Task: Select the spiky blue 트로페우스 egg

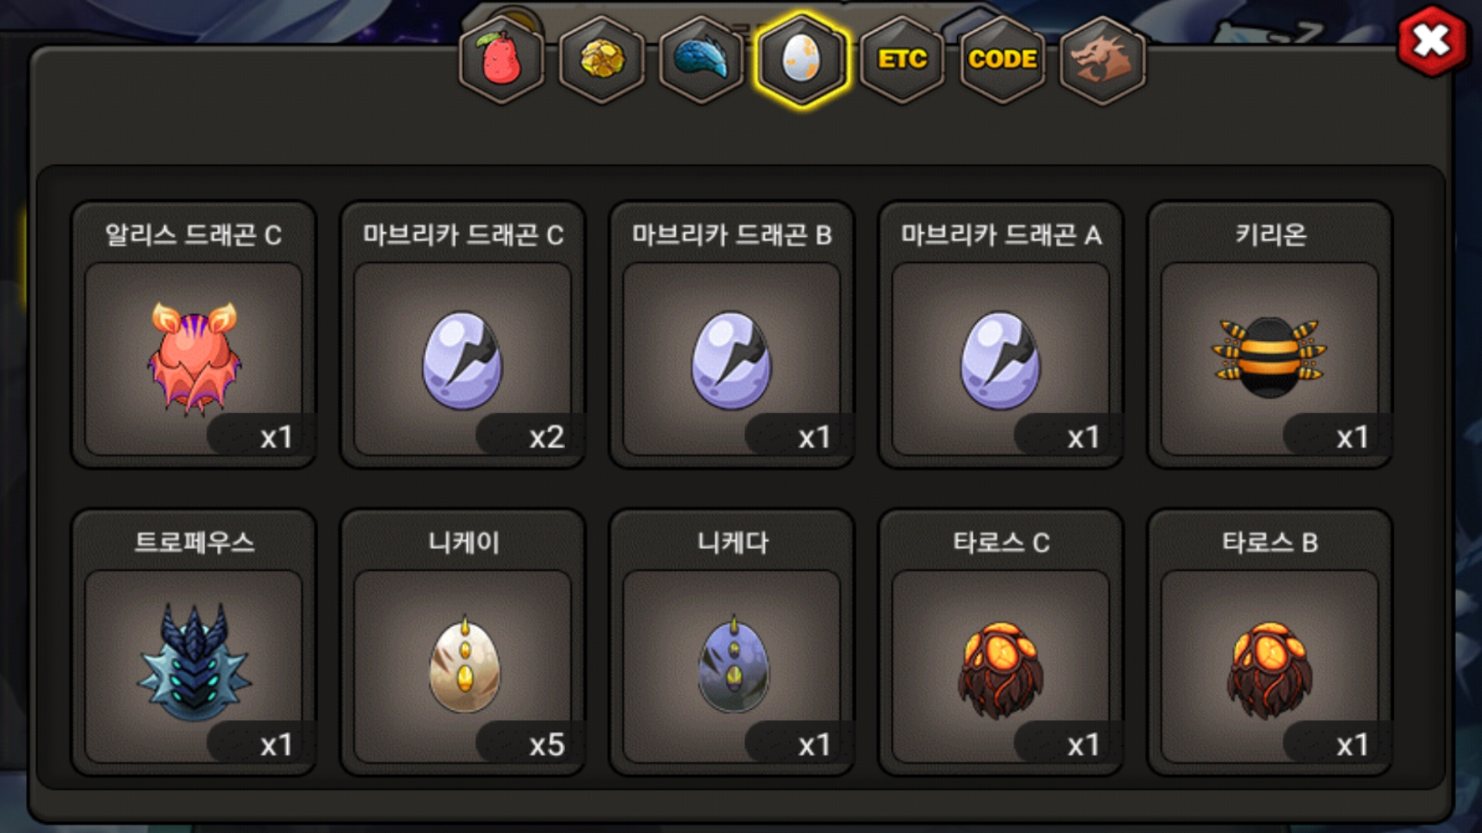Action: tap(194, 642)
